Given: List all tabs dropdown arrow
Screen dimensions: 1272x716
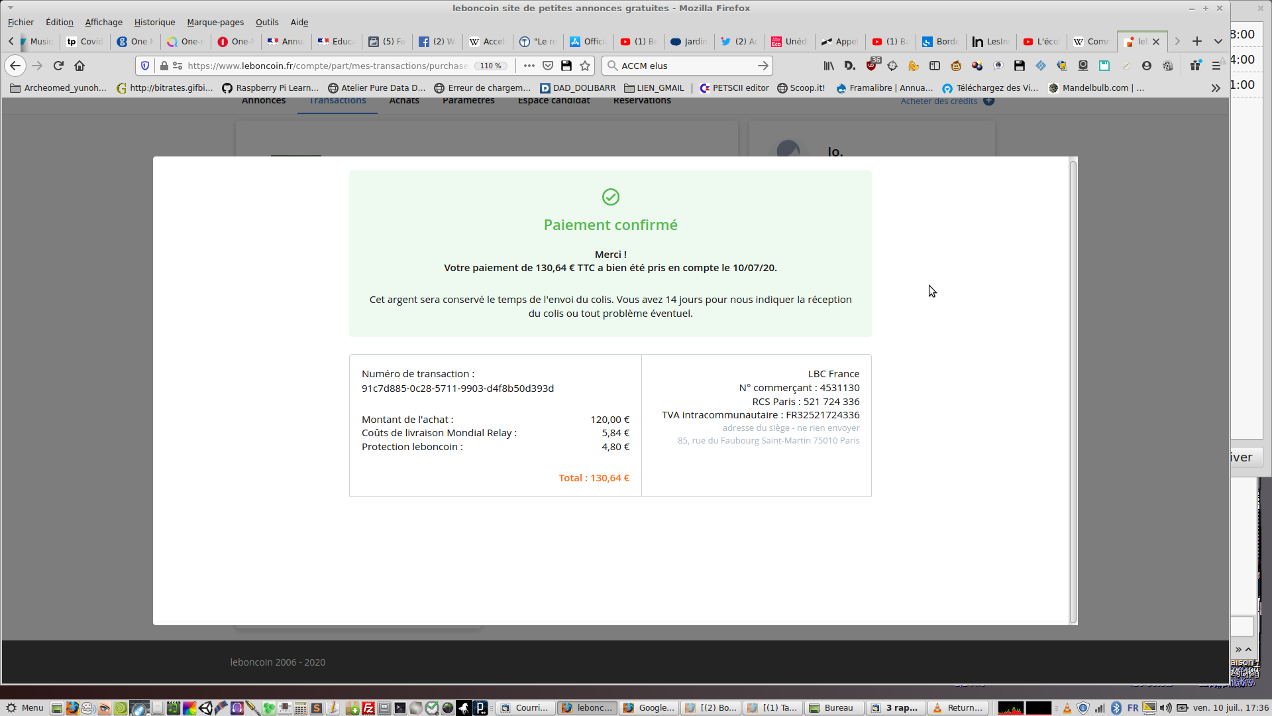Looking at the screenshot, I should 1218,41.
